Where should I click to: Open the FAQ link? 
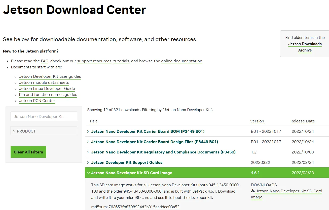pos(45,61)
